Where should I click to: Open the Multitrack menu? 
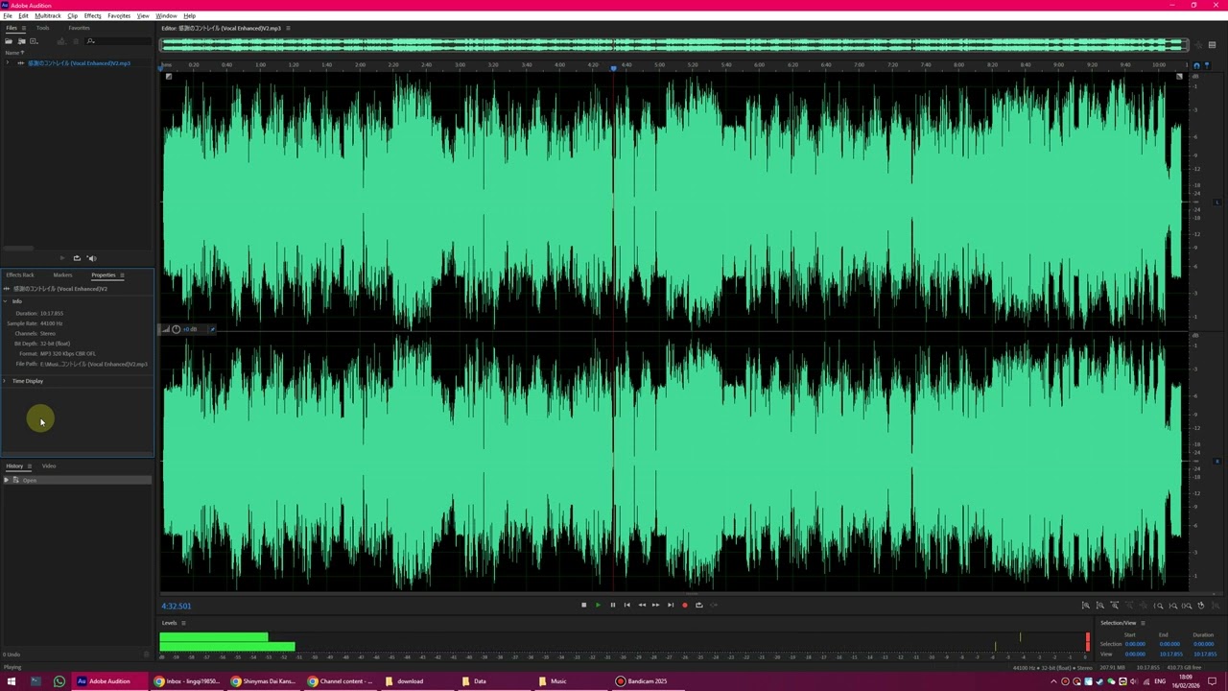tap(48, 16)
